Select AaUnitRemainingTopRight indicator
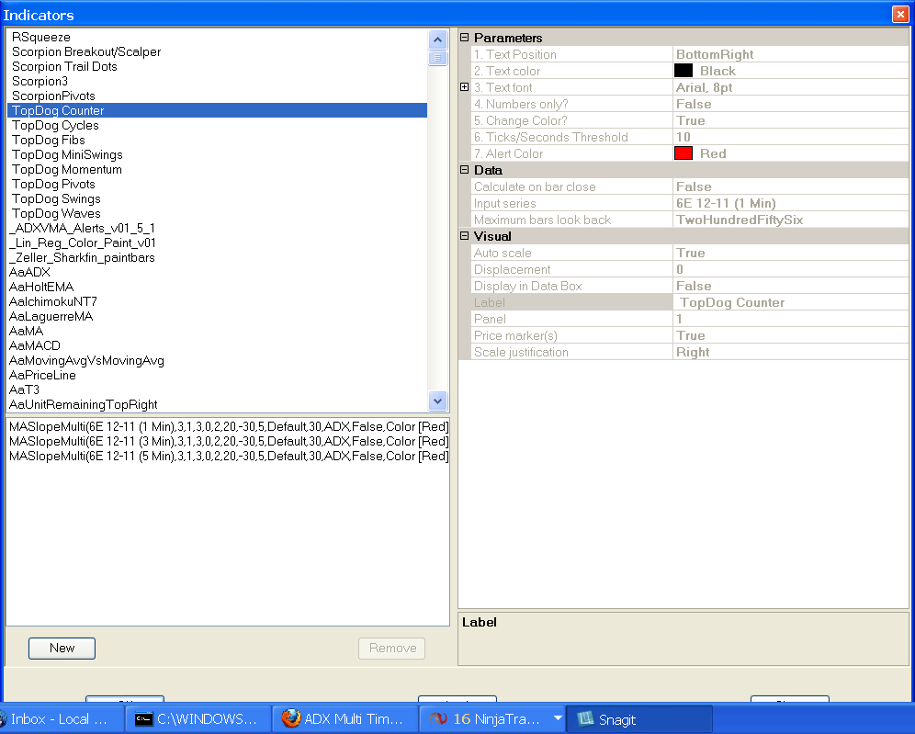Screen dimensions: 915x734 coord(217,404)
